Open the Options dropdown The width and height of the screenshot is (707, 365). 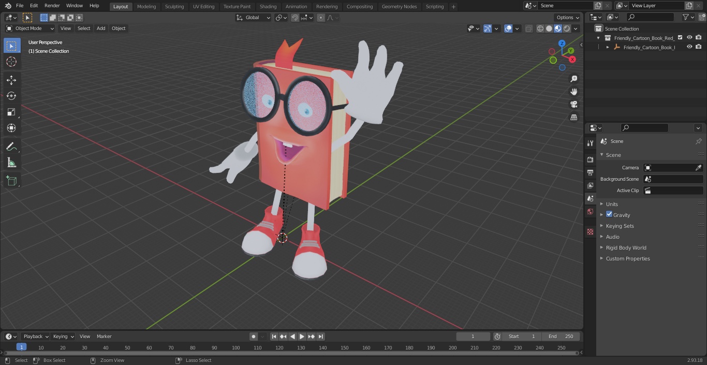[x=568, y=18]
